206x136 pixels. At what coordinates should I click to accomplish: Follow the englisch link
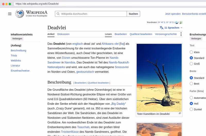coord(78,44)
